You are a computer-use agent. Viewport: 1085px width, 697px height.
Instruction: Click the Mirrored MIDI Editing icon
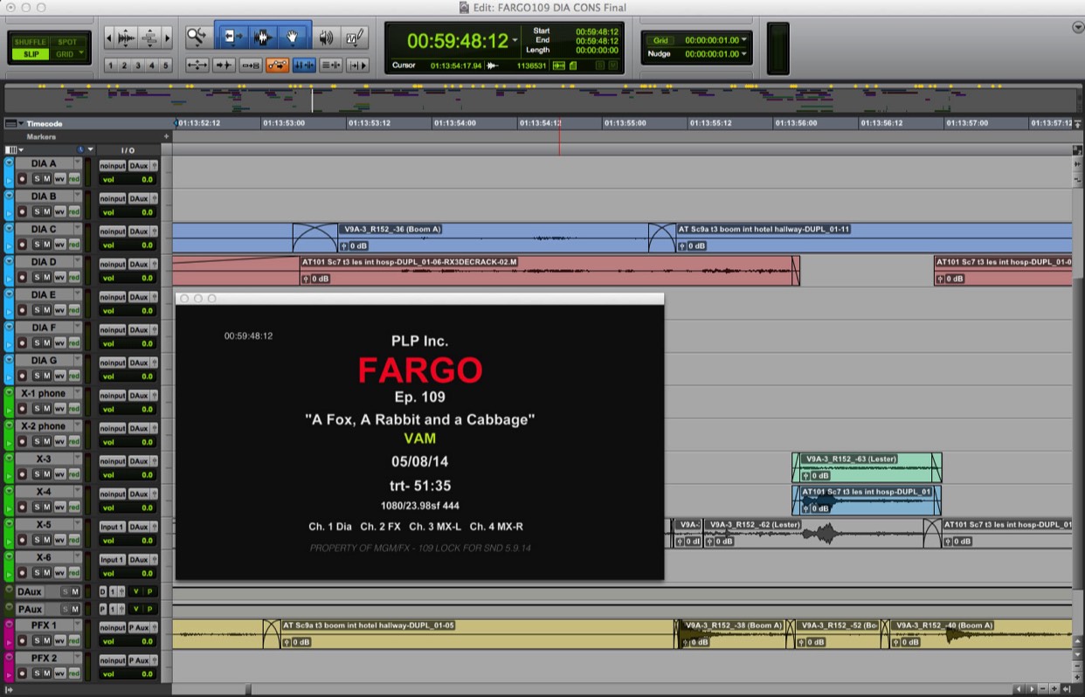(251, 66)
